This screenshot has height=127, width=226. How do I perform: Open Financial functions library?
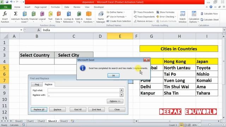[x=34, y=17]
